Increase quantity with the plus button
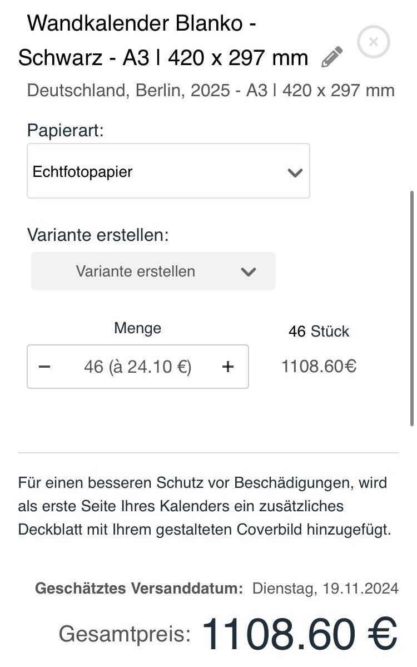The height and width of the screenshot is (667, 417). [x=228, y=367]
